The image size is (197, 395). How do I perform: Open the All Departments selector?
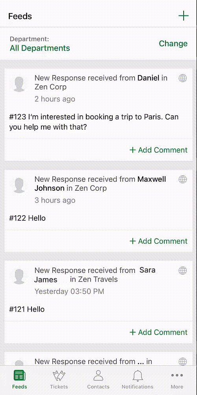[40, 48]
